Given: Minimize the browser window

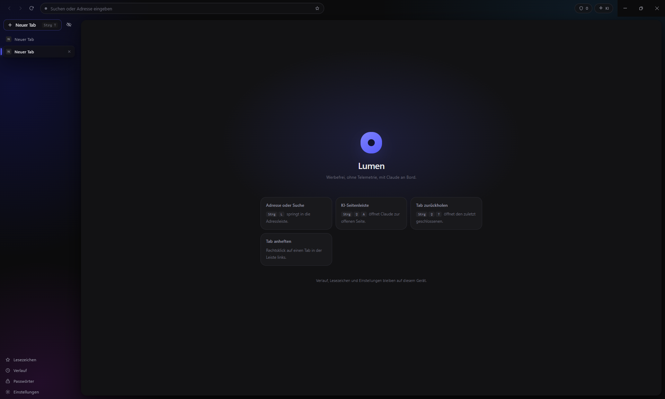Looking at the screenshot, I should click(x=625, y=8).
